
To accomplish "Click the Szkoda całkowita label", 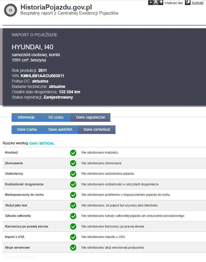I will coord(18,216).
